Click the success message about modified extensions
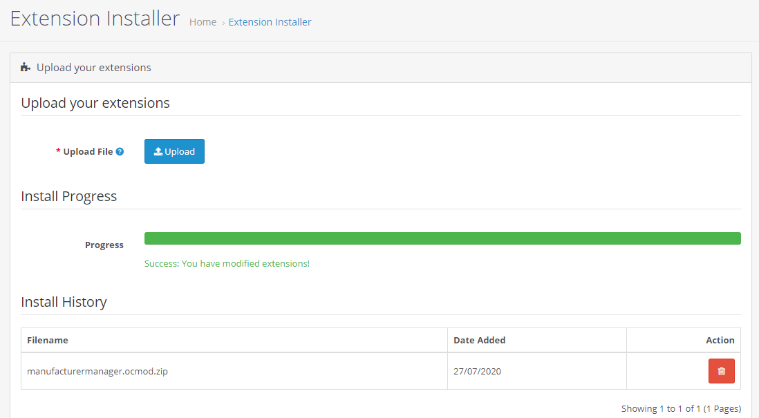 coord(227,264)
